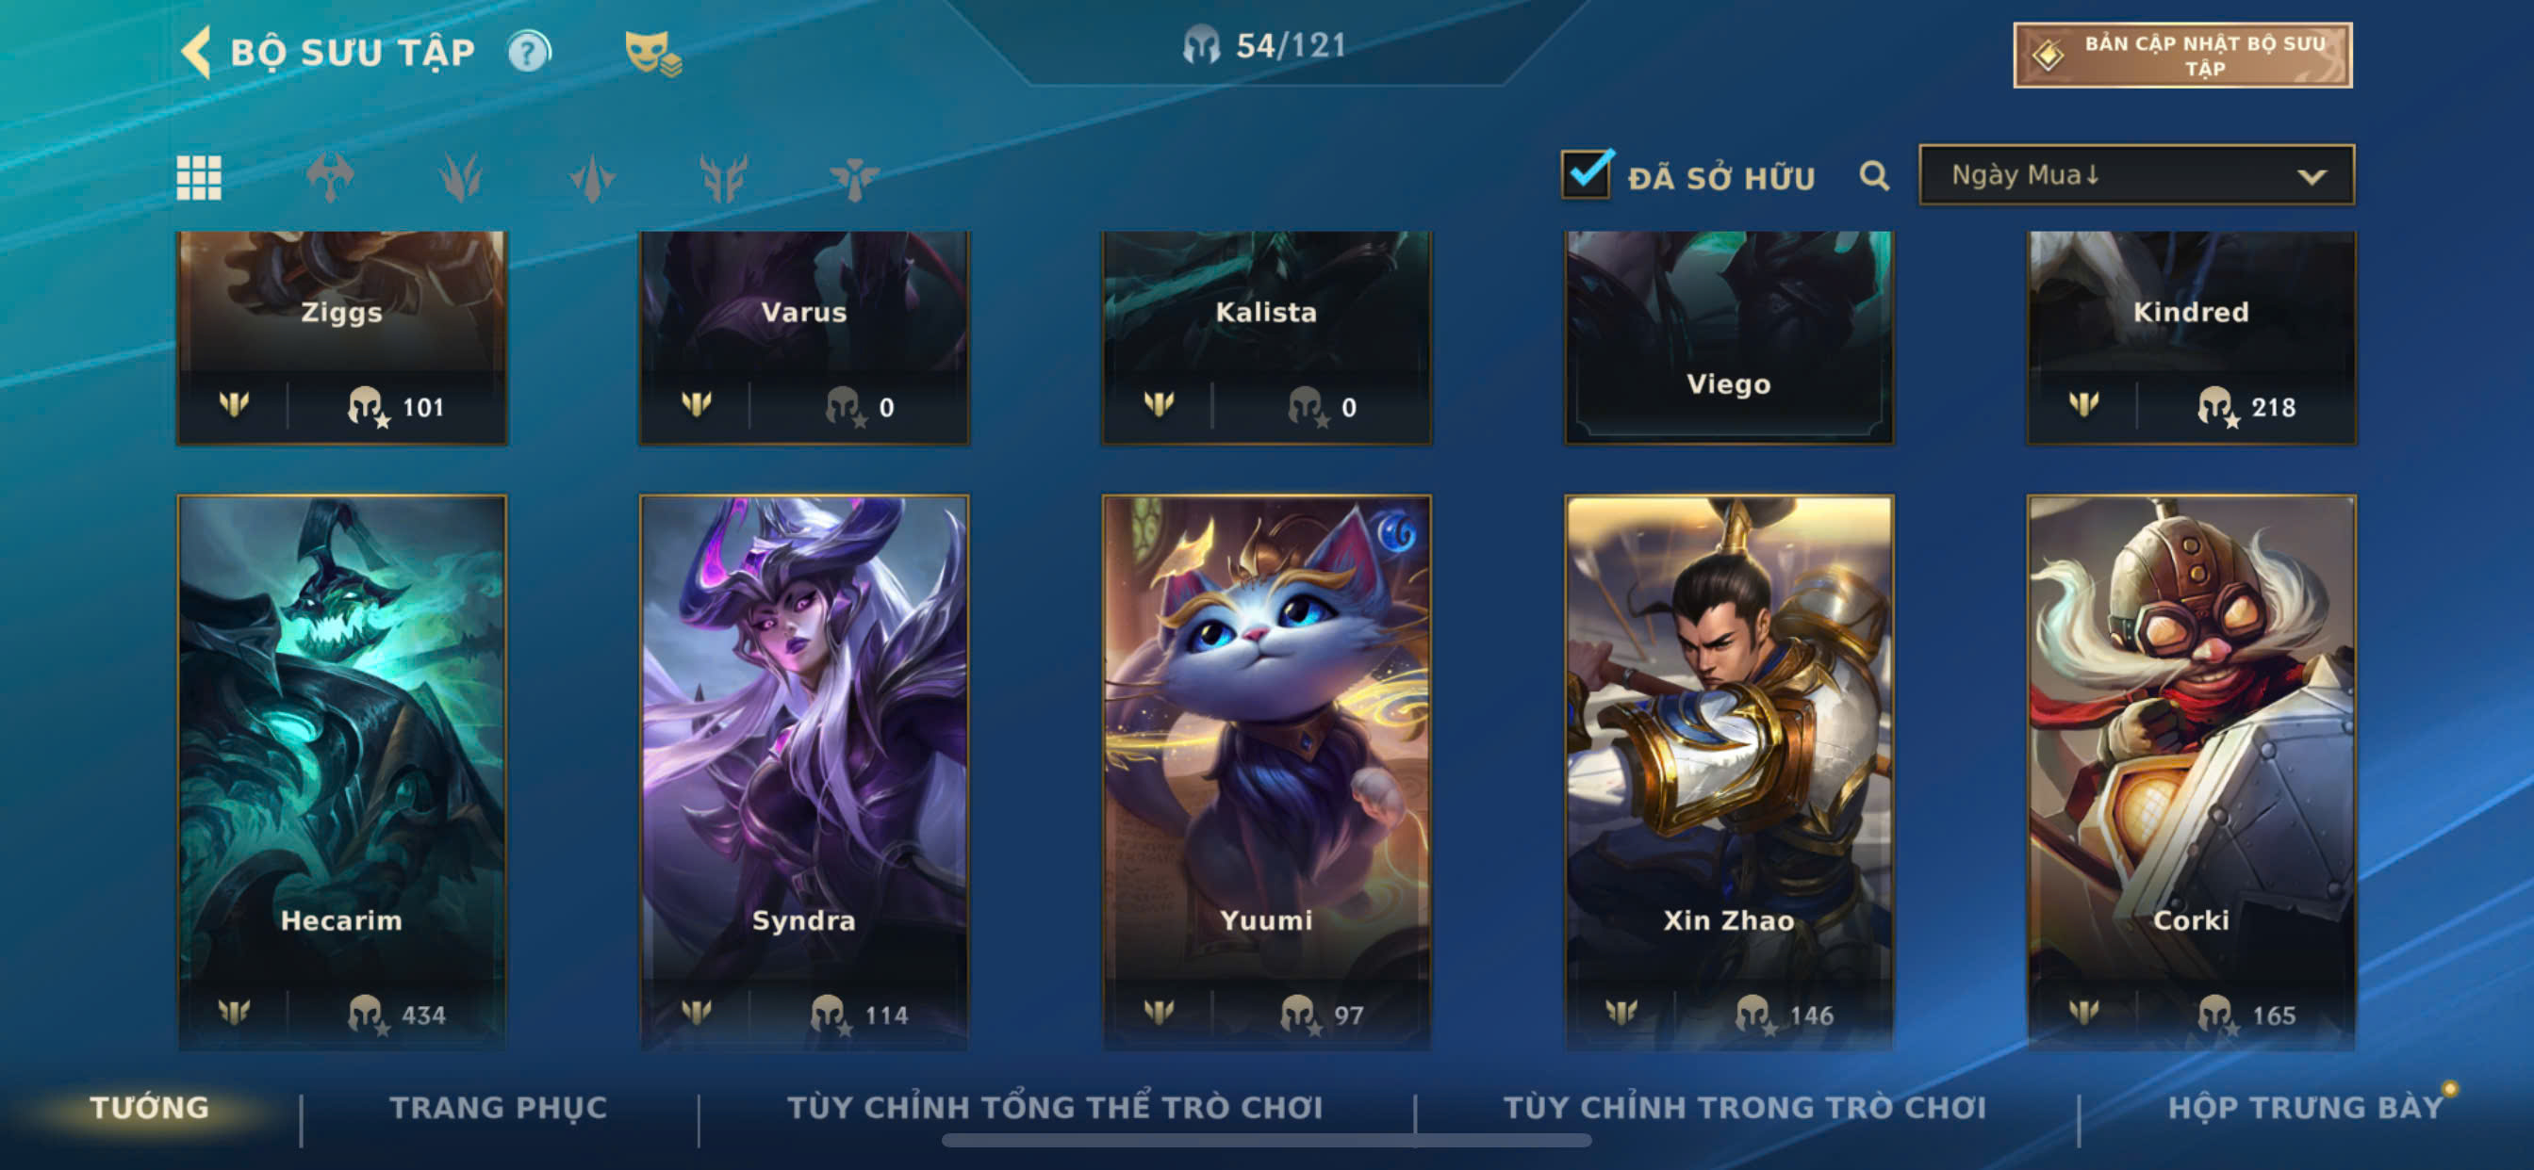Click Bản Cập Nhật Bộ Sưu Tập button

(x=2181, y=56)
